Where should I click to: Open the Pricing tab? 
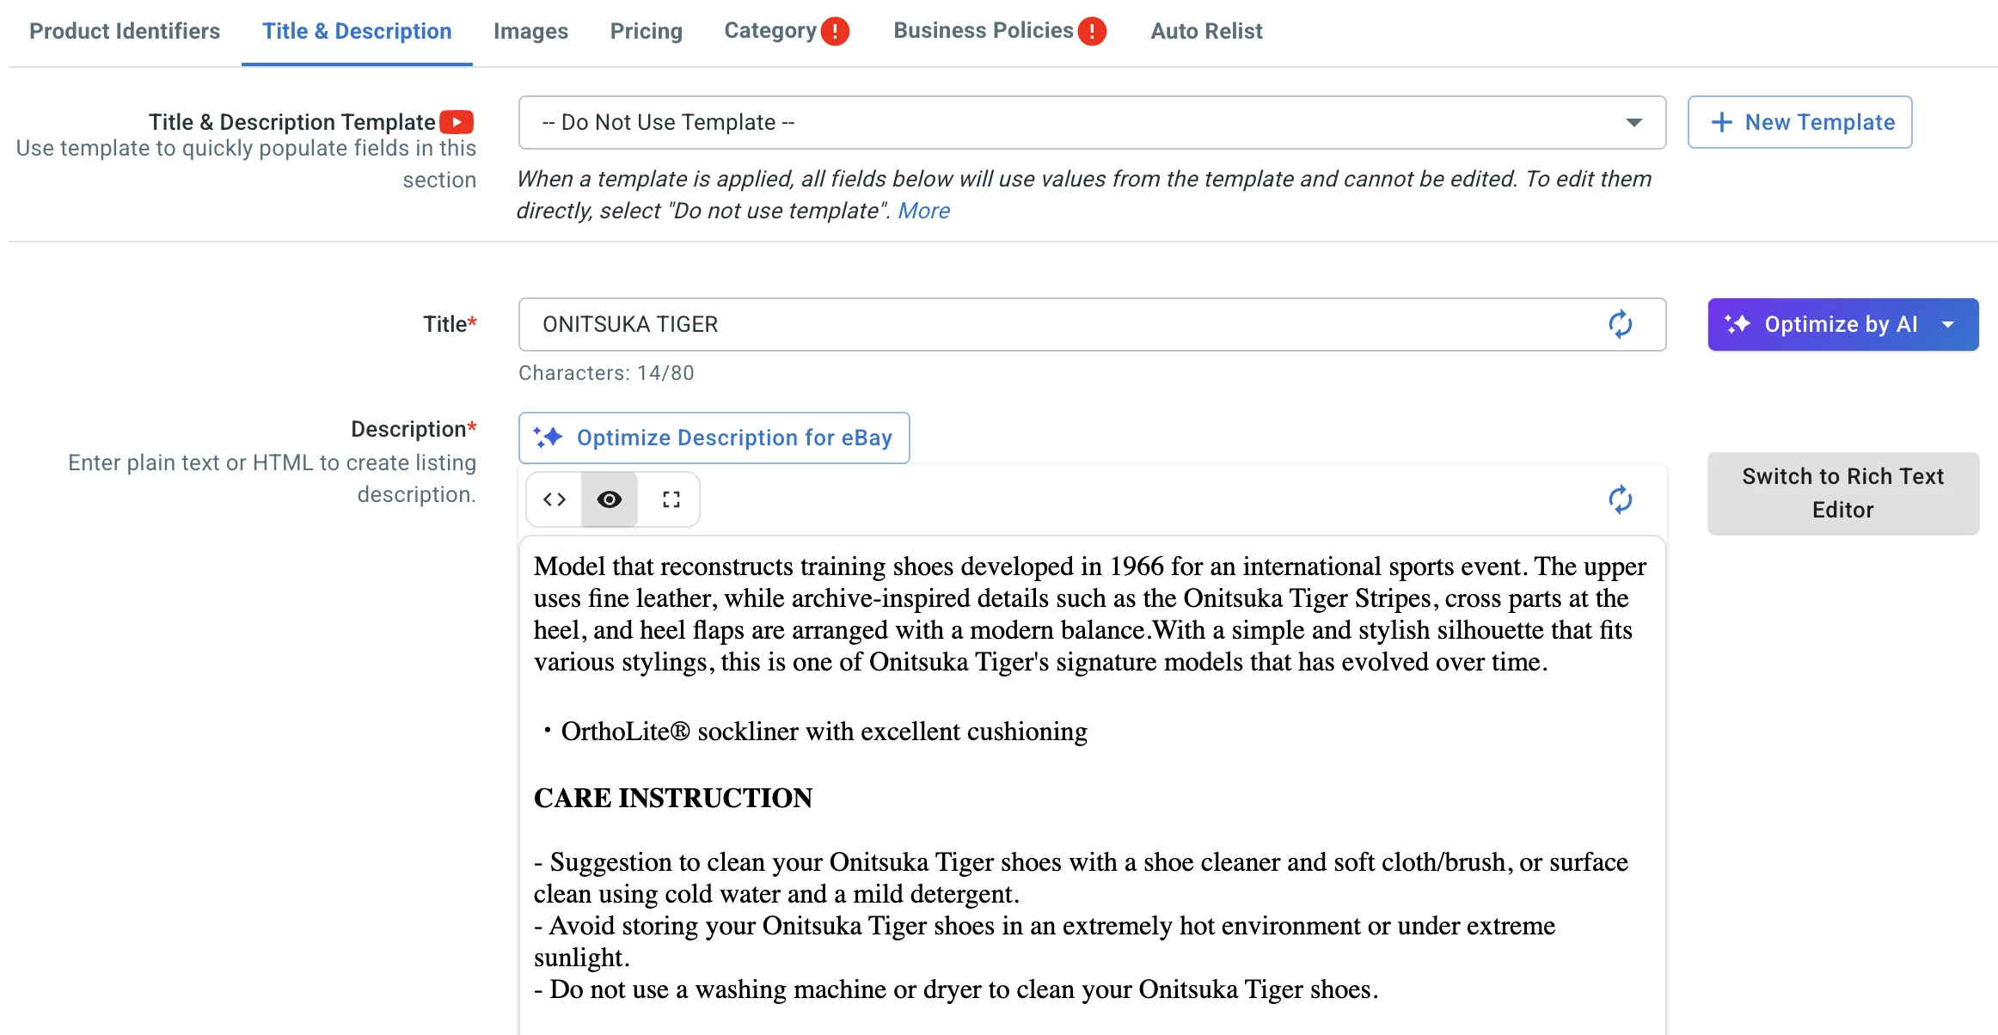tap(646, 31)
